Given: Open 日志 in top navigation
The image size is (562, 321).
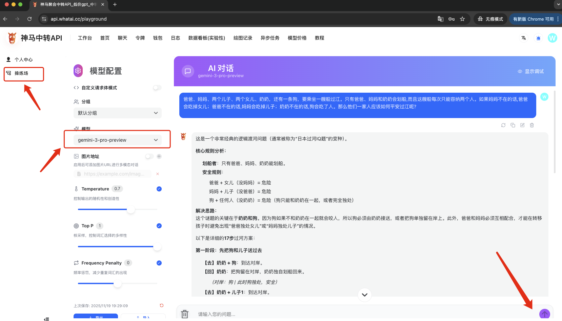Looking at the screenshot, I should coord(175,38).
